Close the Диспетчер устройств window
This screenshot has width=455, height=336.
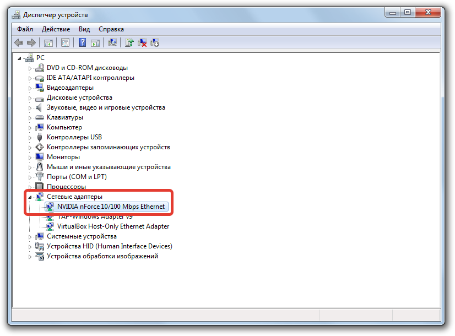click(428, 13)
